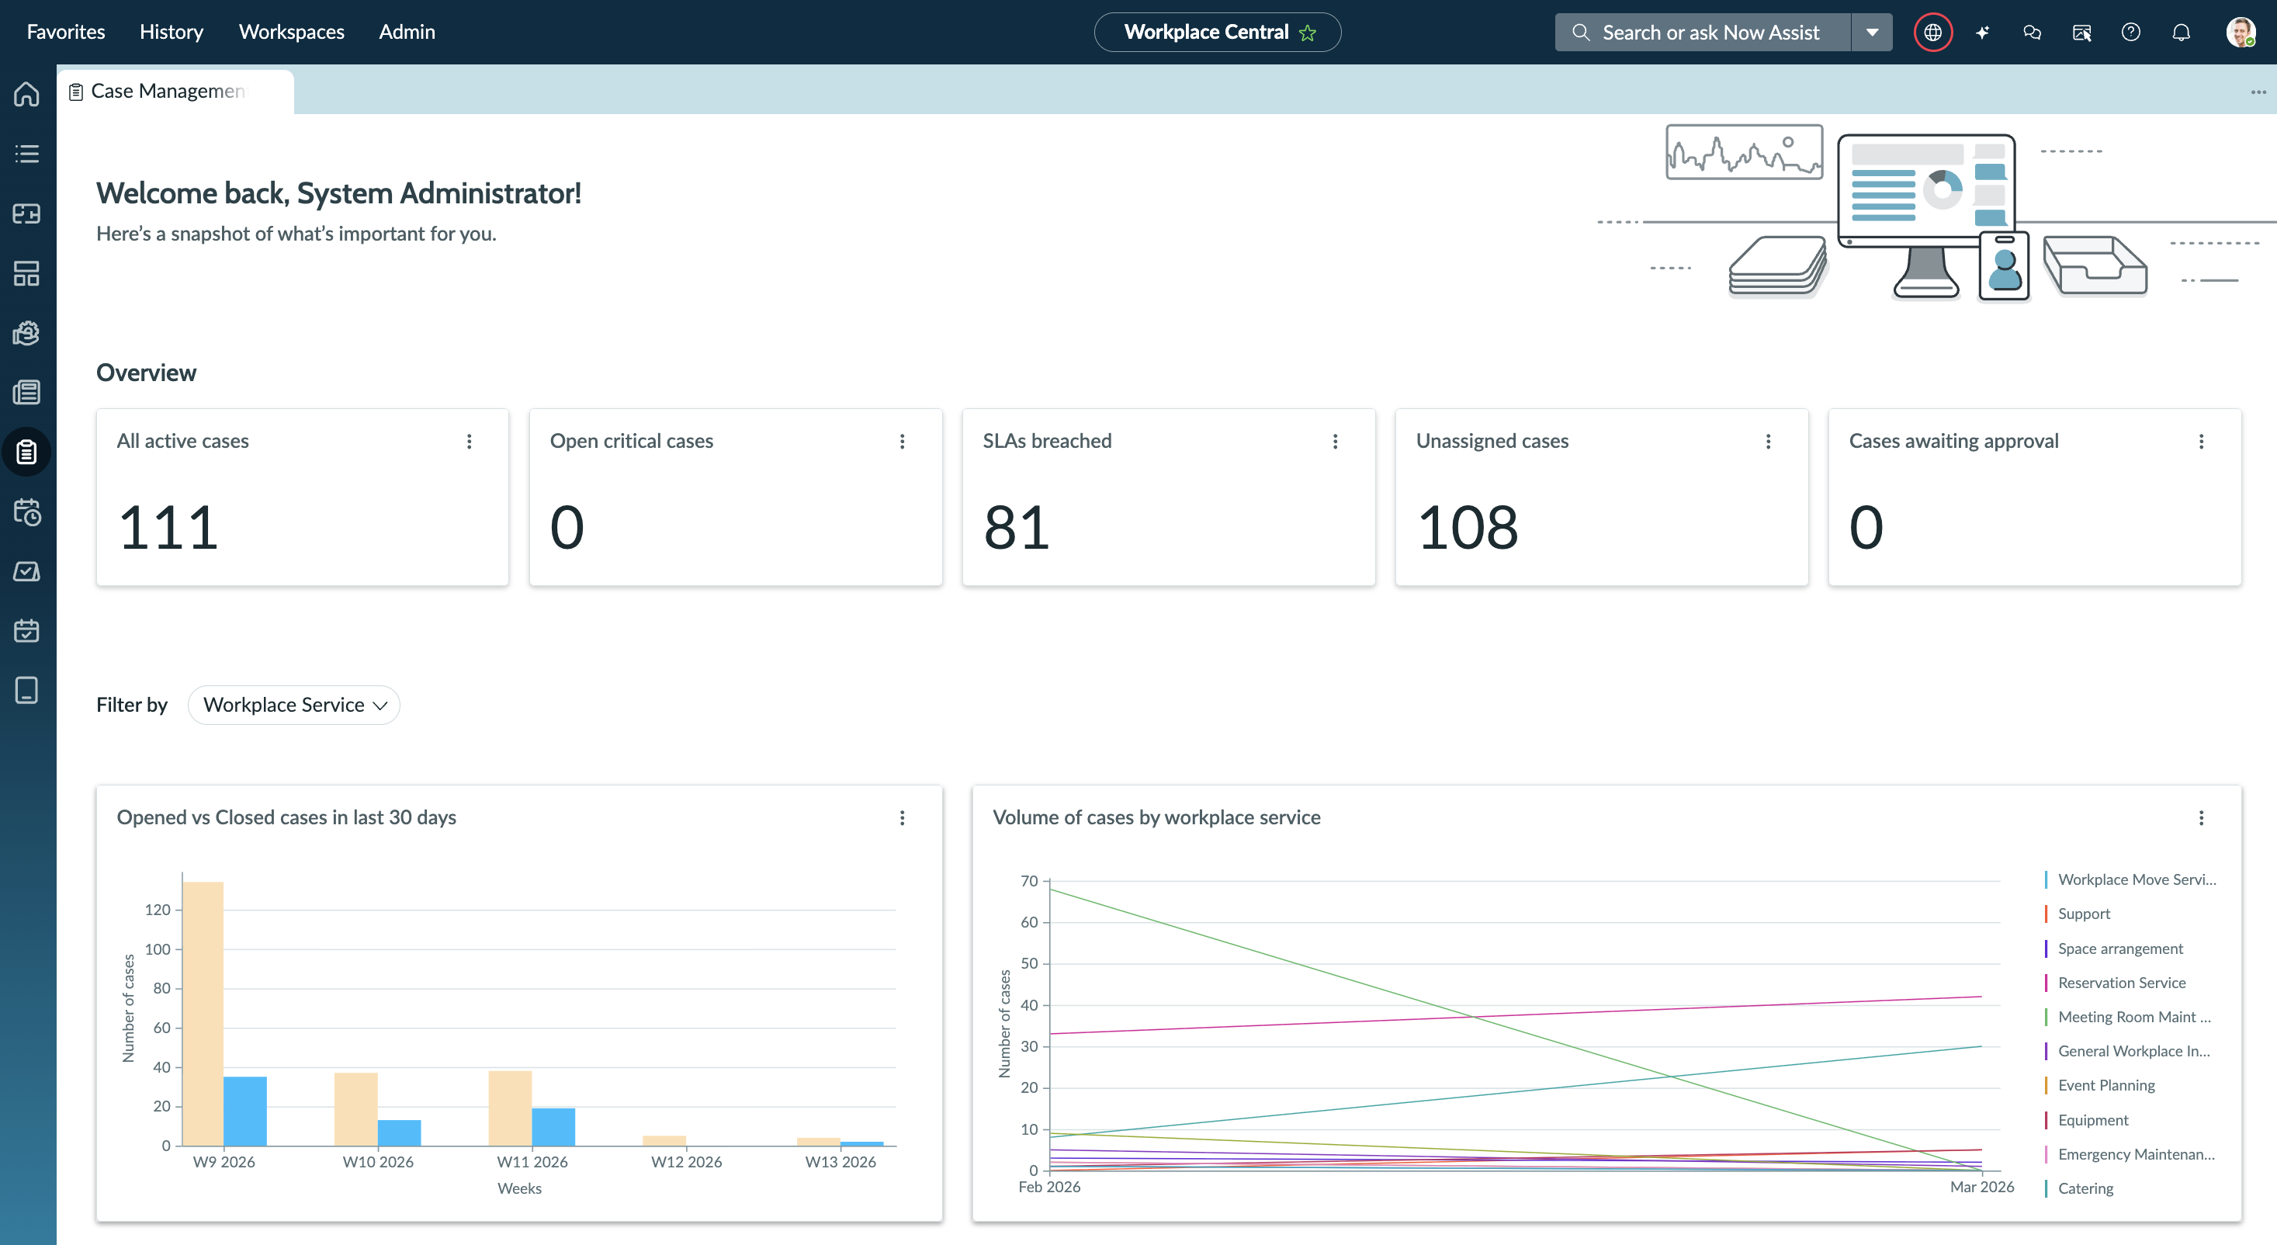The width and height of the screenshot is (2277, 1245).
Task: Open options menu for All active cases card
Action: coord(470,441)
